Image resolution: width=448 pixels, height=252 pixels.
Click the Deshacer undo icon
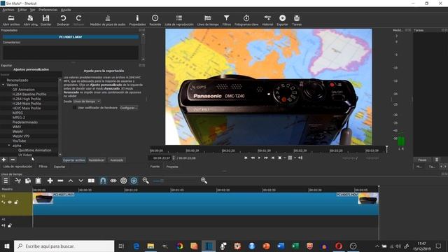(x=63, y=20)
